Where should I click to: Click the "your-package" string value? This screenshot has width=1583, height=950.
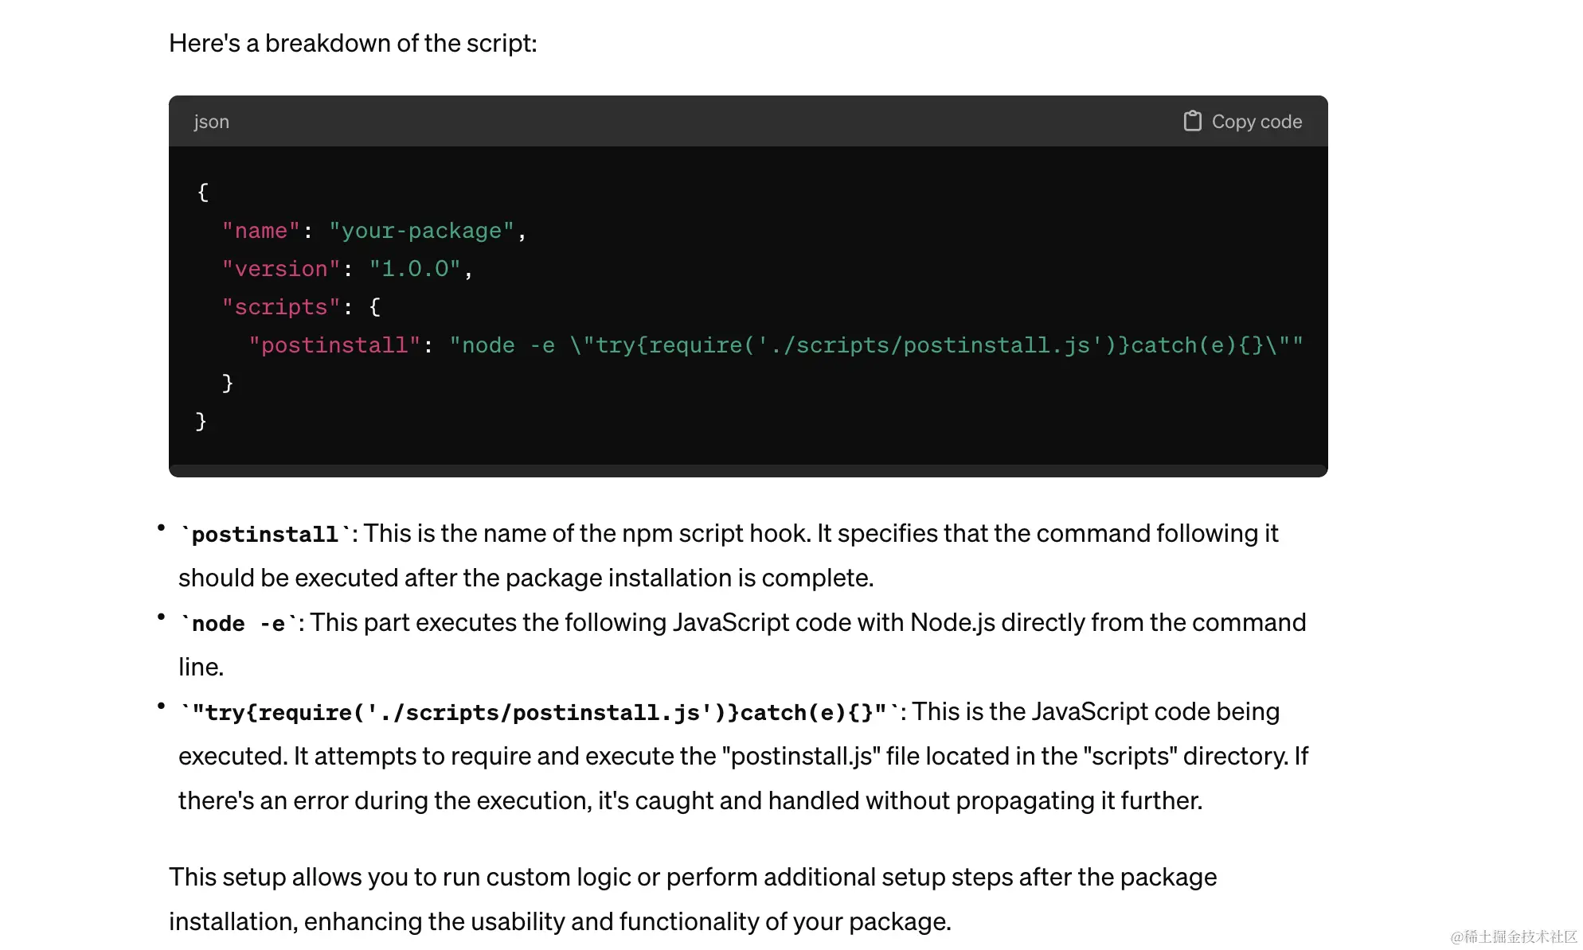coord(421,231)
